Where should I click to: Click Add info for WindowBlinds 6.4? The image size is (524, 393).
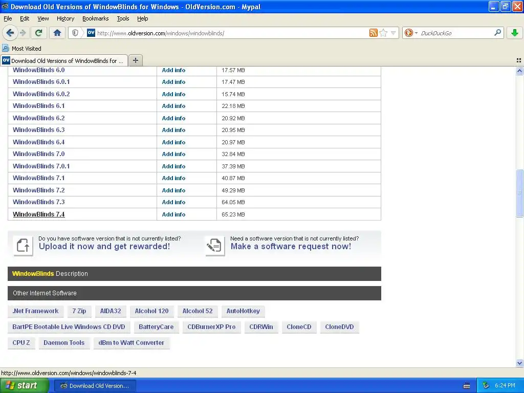tap(173, 142)
